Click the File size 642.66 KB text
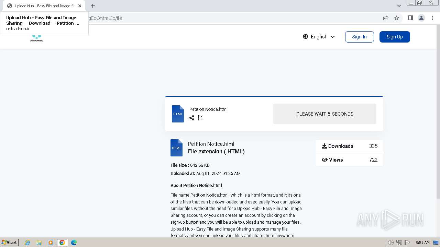440x247 pixels. click(x=190, y=165)
